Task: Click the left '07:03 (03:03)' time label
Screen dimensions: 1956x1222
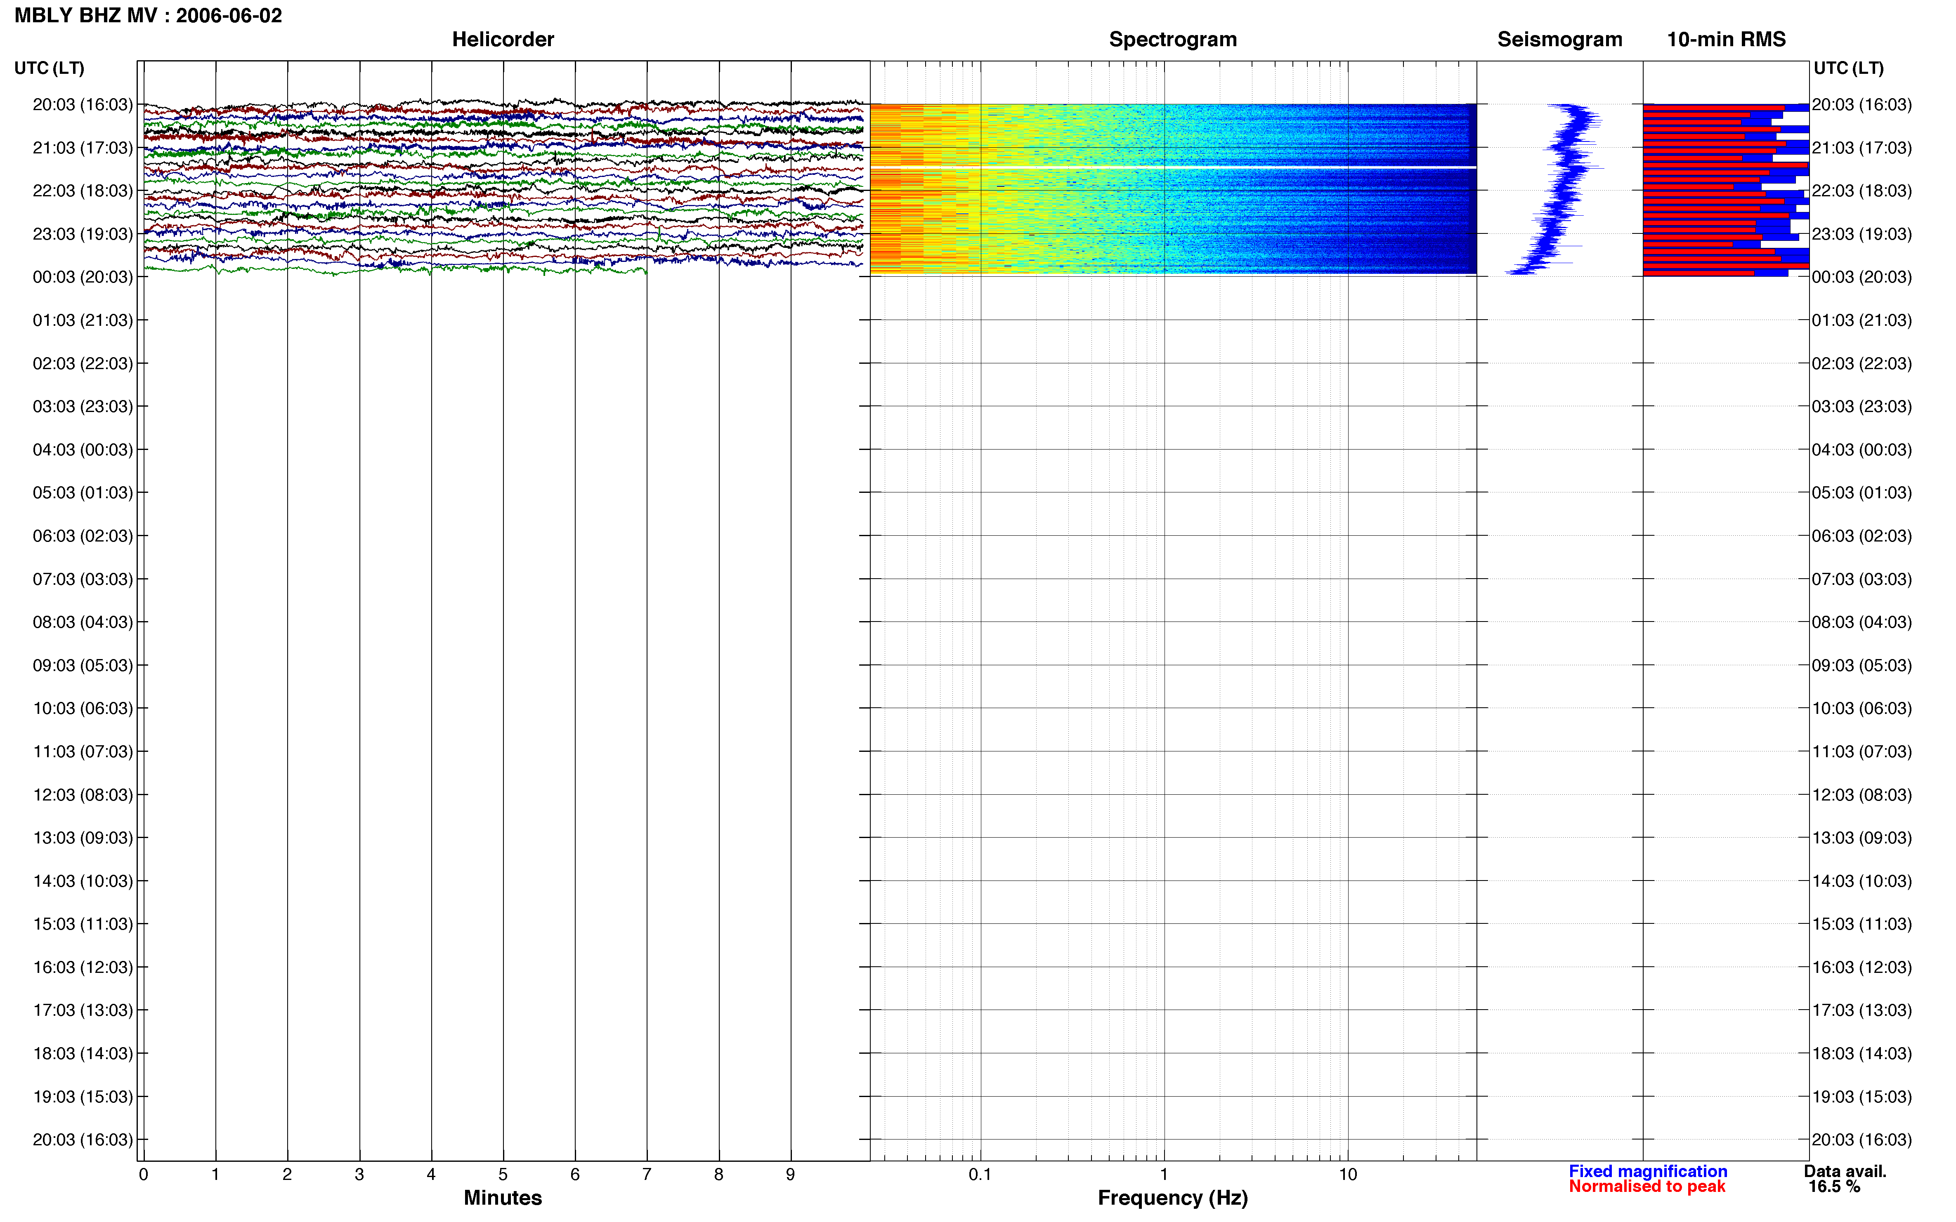Action: 83,579
